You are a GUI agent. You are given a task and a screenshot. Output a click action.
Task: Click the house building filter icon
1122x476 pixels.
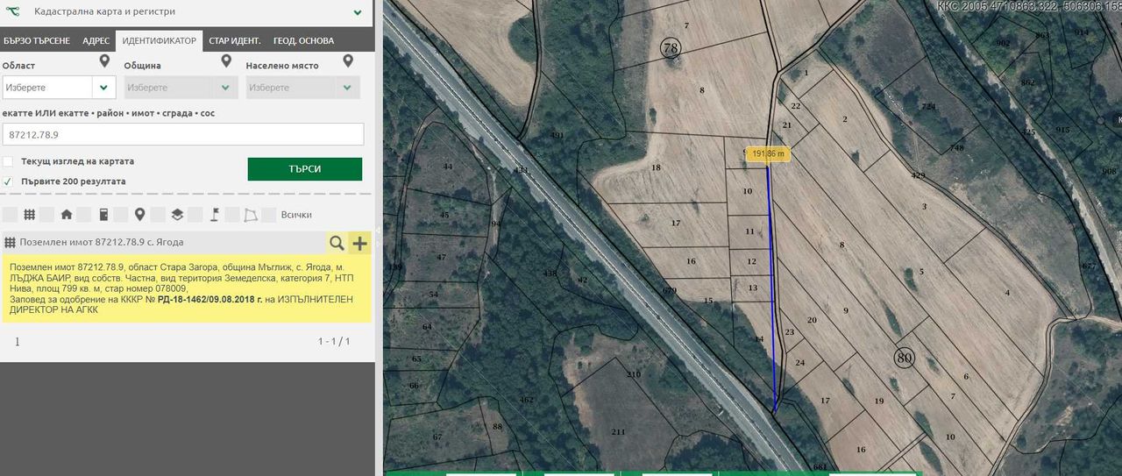click(66, 215)
